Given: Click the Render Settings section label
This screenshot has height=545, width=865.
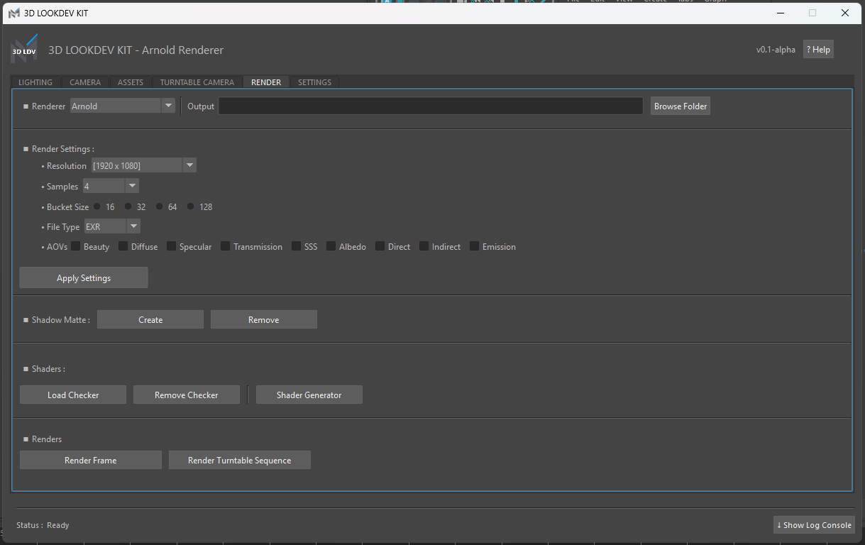Looking at the screenshot, I should click(x=62, y=149).
